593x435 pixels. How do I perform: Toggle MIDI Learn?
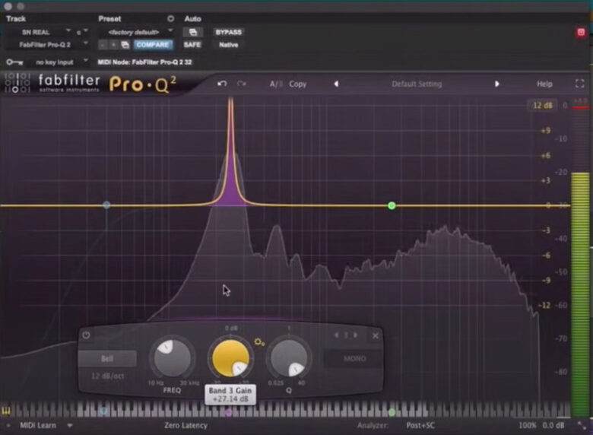[38, 426]
